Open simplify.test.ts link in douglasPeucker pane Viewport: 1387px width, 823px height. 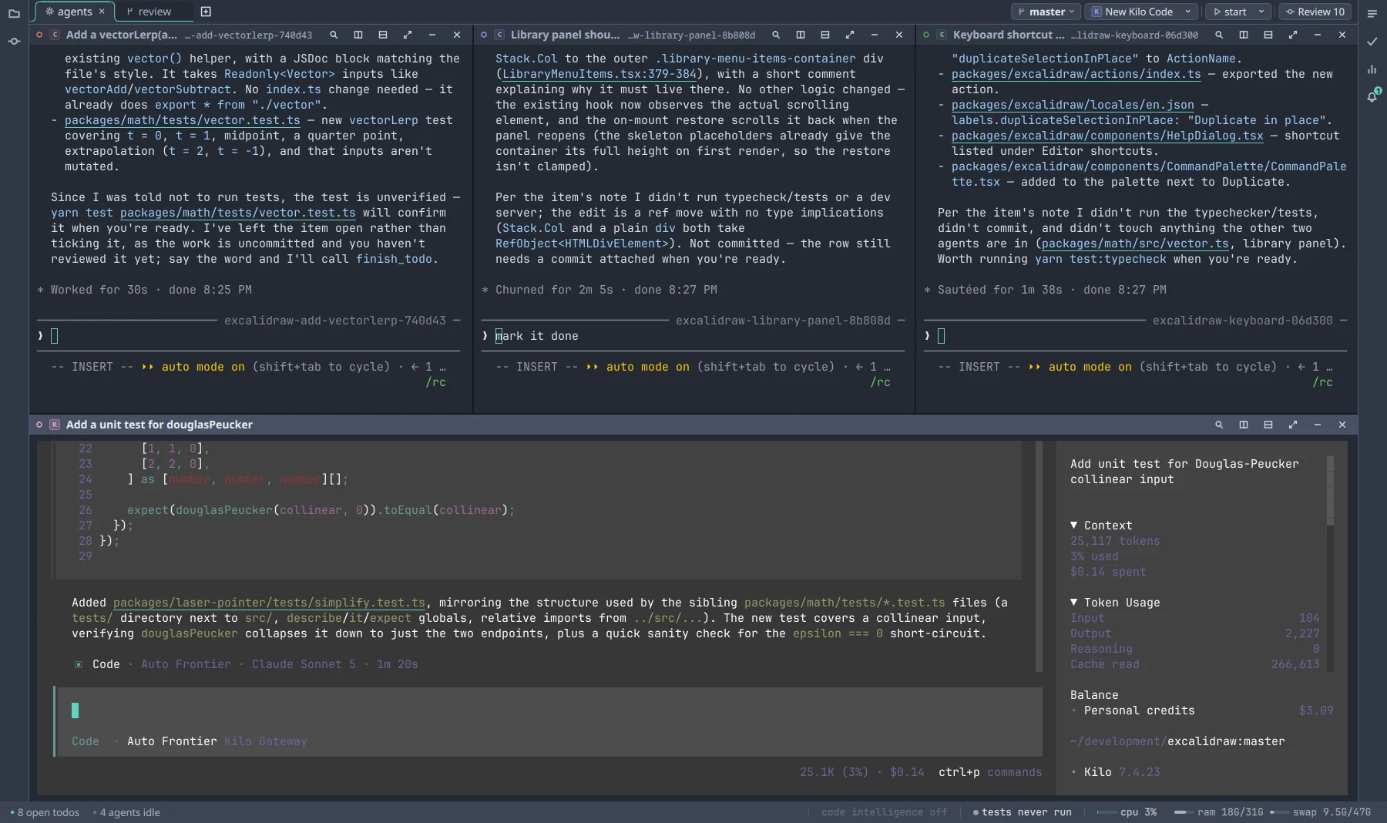pyautogui.click(x=269, y=603)
